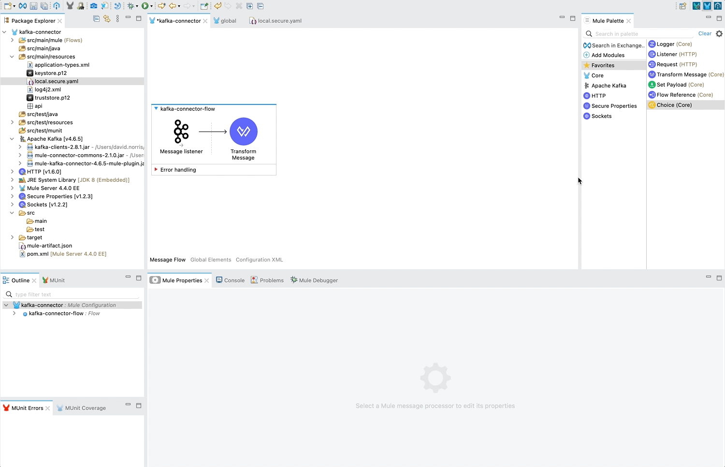
Task: Click Add Modules in the Mule Palette
Action: click(607, 55)
